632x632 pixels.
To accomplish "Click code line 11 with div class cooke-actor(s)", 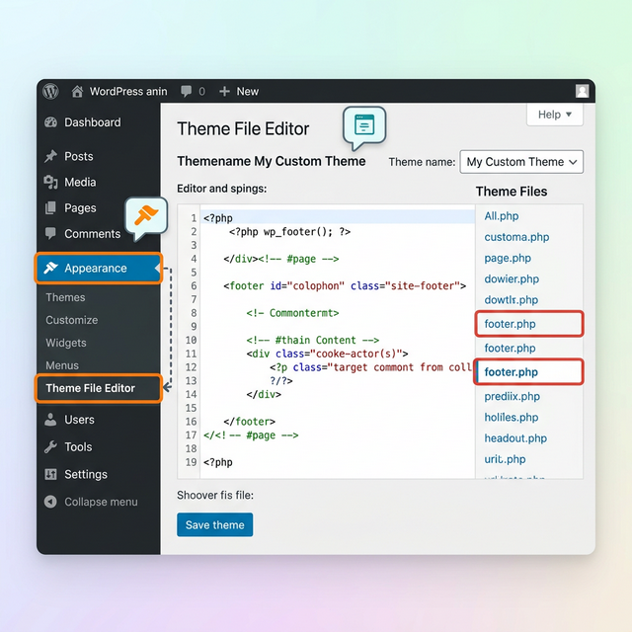I will [327, 354].
